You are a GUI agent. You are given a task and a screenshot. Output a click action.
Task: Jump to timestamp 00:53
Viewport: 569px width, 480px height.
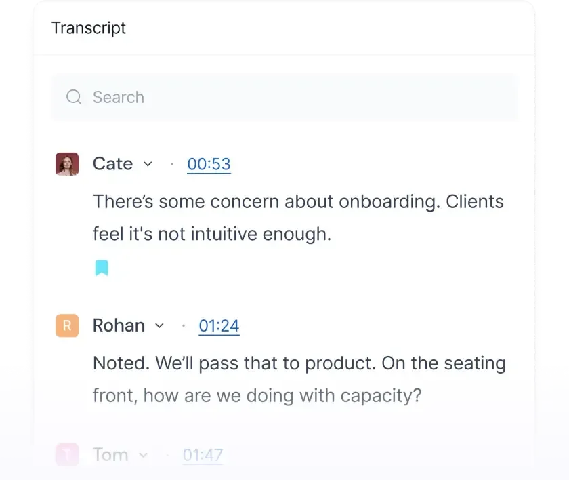pos(209,163)
